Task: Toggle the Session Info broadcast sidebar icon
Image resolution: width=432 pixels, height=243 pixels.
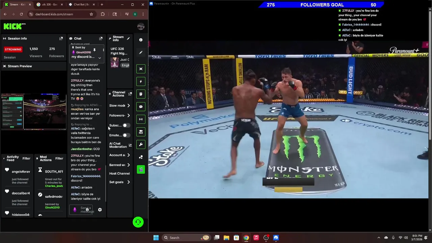Action: [141, 119]
